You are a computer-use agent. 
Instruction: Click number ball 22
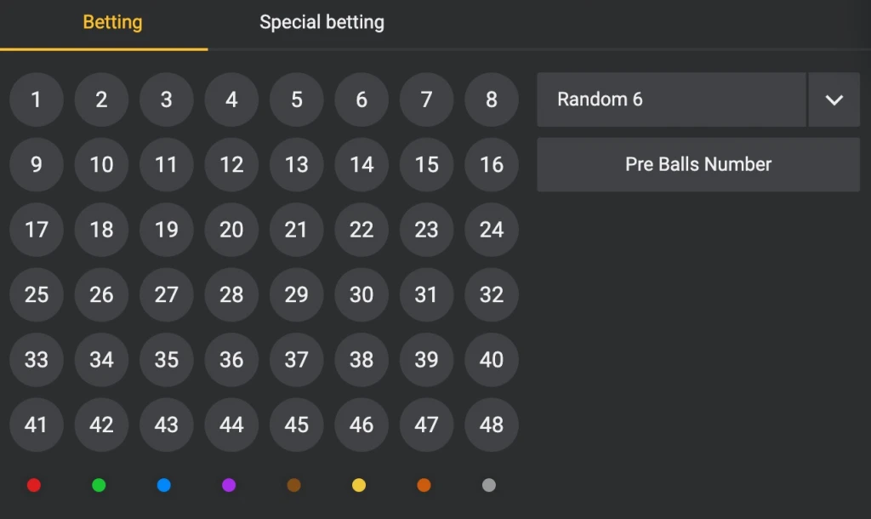(x=361, y=230)
